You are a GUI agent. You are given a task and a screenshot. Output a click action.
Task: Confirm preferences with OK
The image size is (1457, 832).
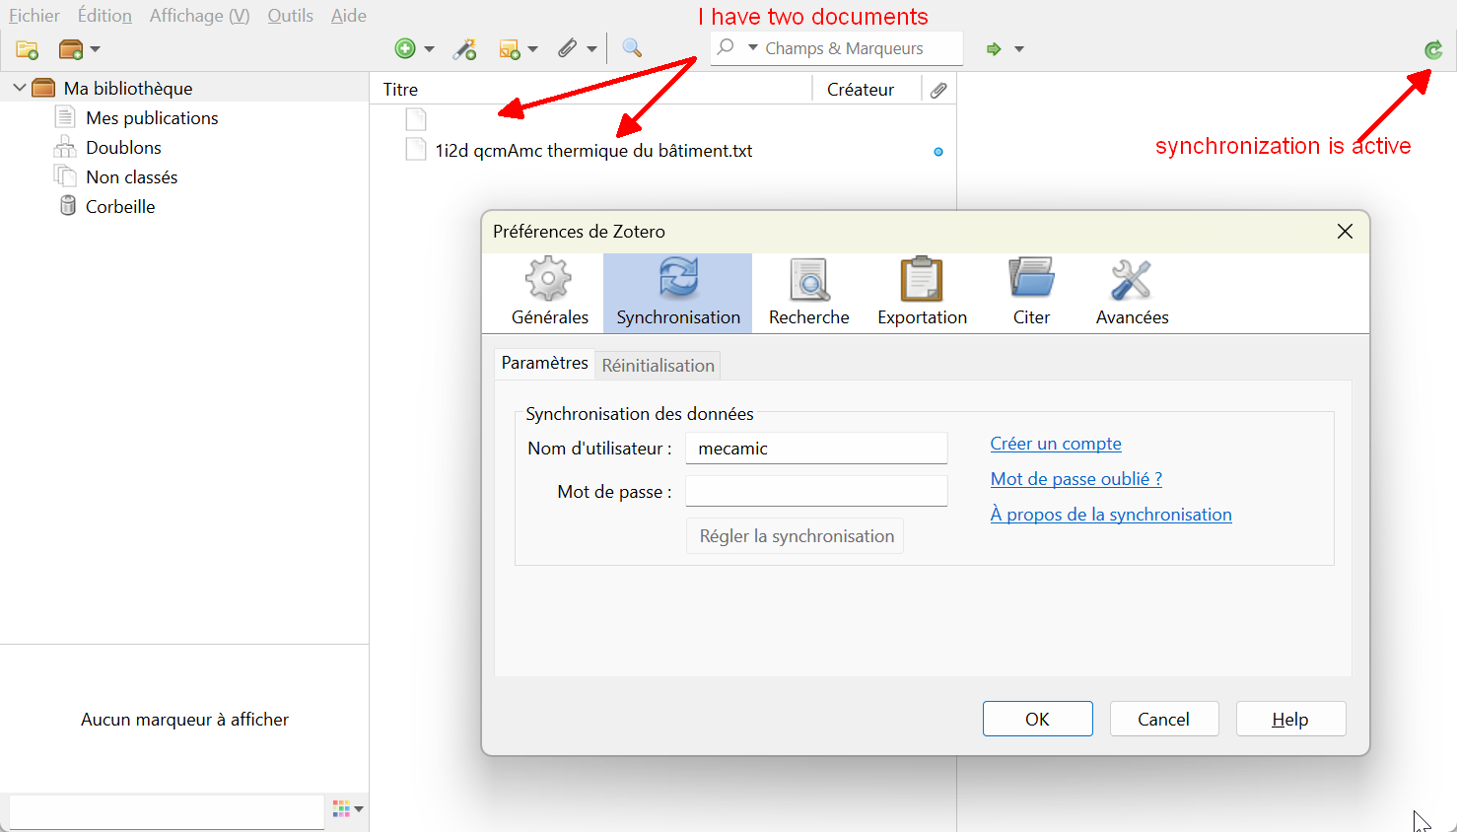[x=1038, y=719]
